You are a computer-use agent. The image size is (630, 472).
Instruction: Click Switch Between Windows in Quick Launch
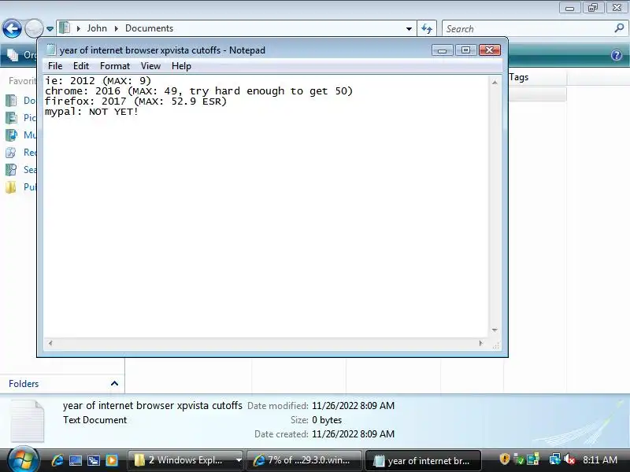coord(94,460)
